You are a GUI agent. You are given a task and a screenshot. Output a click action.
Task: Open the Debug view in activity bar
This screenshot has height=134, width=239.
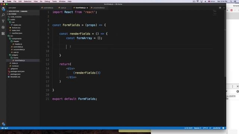click(x=3, y=27)
